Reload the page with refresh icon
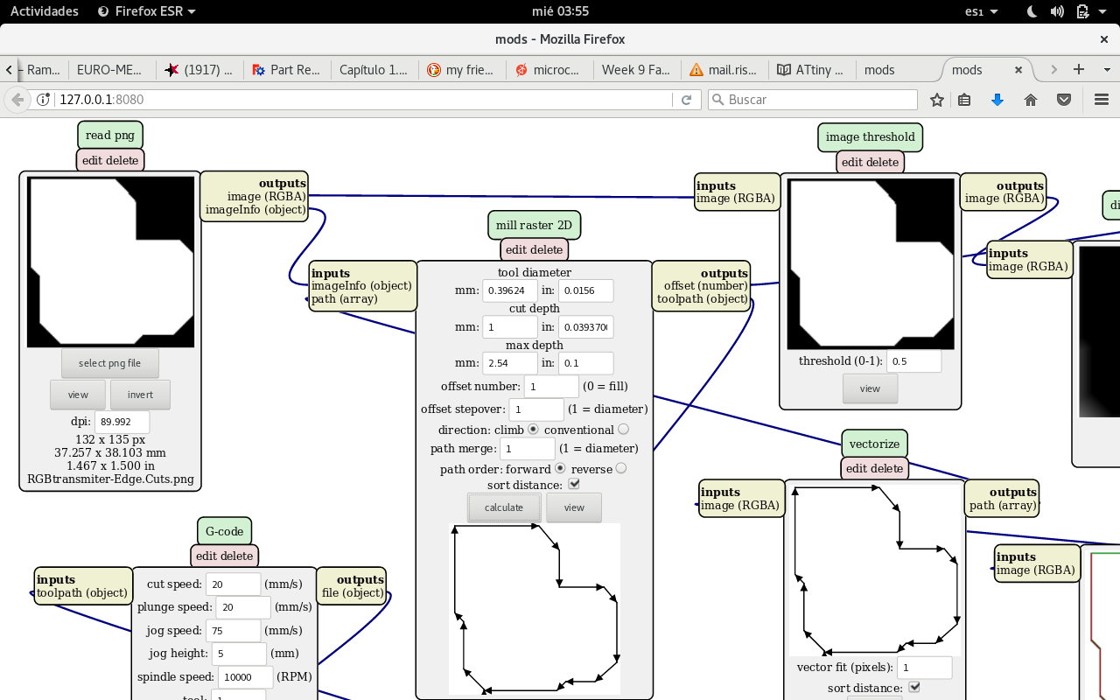Screen dimensions: 1120x700 [x=687, y=100]
